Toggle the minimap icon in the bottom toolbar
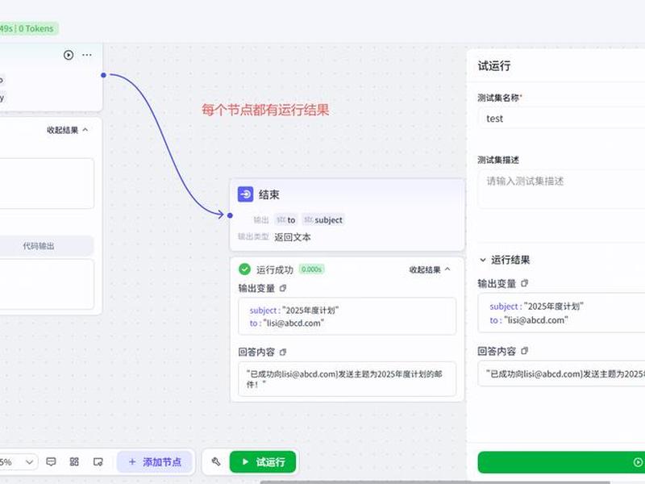This screenshot has height=484, width=645. [x=98, y=461]
